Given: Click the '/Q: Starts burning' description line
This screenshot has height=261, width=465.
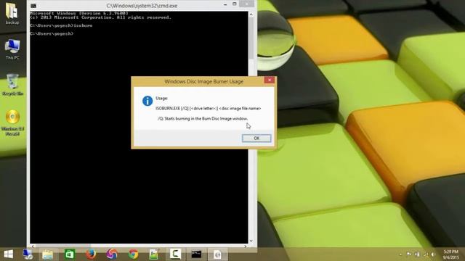Looking at the screenshot, I should [203, 119].
